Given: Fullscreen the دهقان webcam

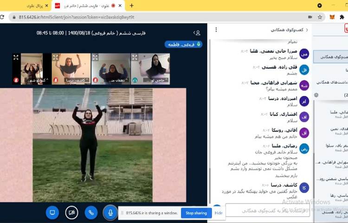Looking at the screenshot, I should pos(95,58).
